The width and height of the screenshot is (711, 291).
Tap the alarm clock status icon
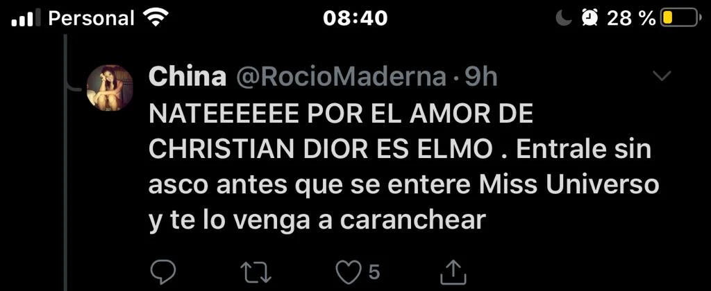pos(589,18)
